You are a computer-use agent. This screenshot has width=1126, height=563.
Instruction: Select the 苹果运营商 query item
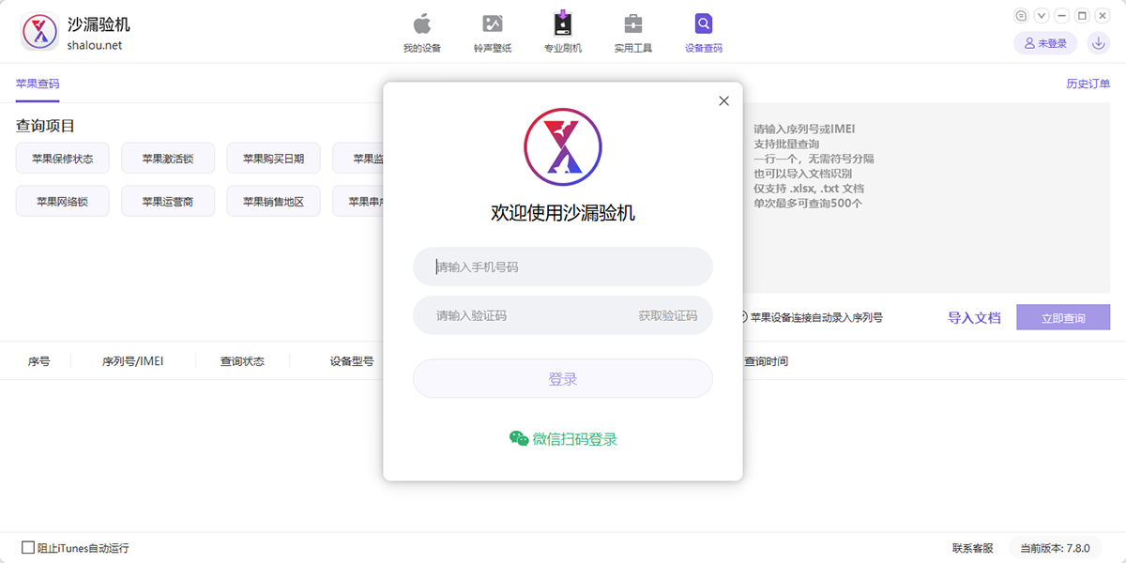click(168, 201)
